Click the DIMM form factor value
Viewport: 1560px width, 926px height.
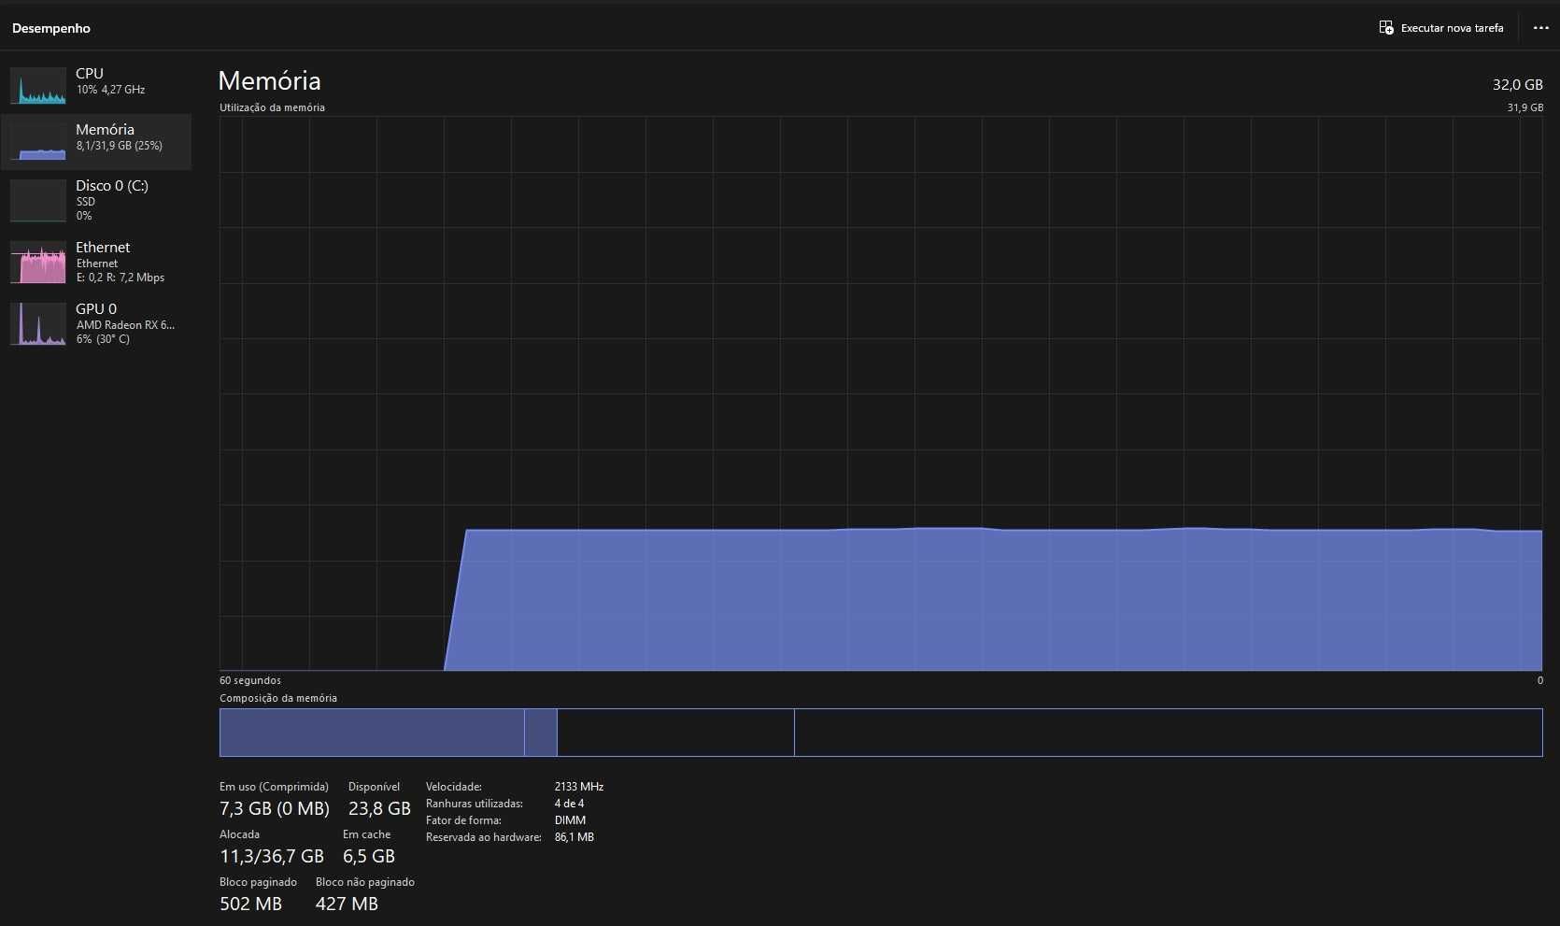tap(570, 820)
